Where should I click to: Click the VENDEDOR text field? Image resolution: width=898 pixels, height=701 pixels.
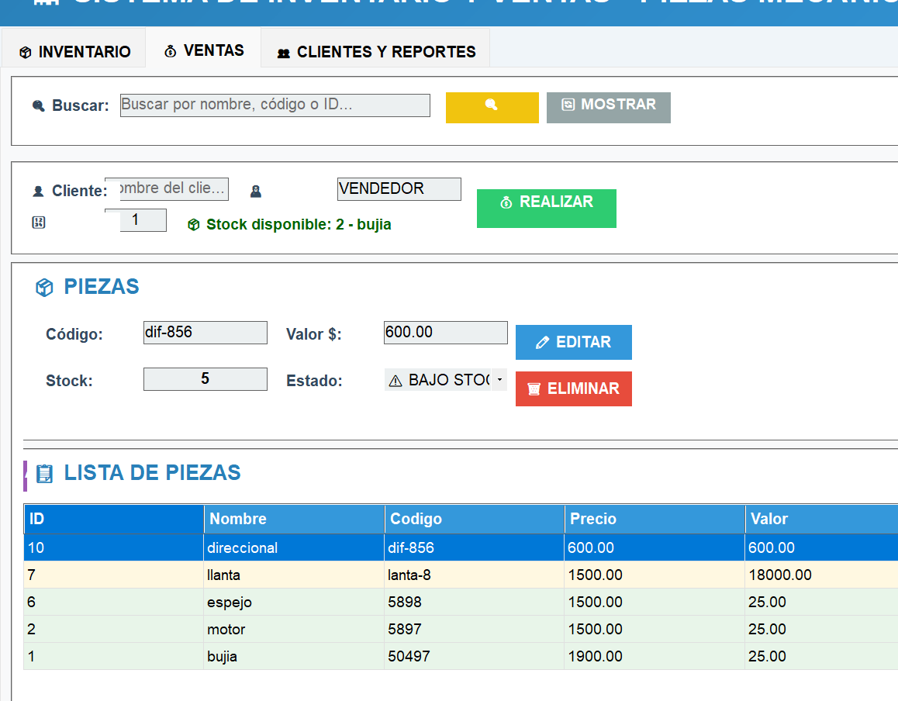point(399,188)
